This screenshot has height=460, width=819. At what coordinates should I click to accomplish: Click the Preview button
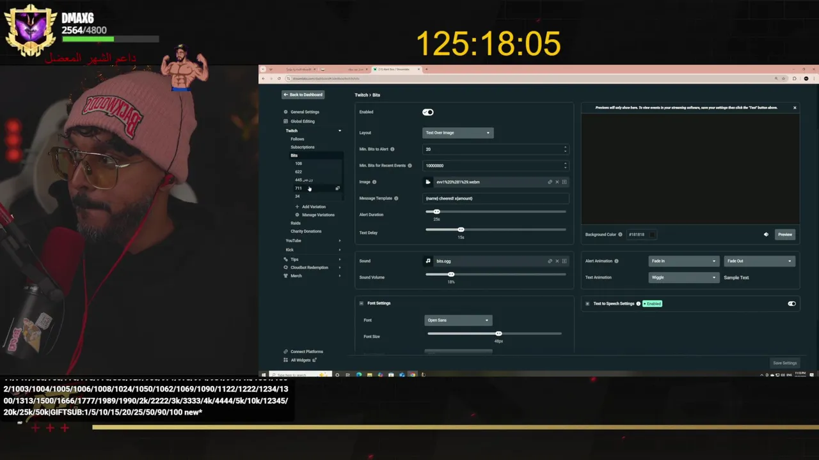(785, 234)
